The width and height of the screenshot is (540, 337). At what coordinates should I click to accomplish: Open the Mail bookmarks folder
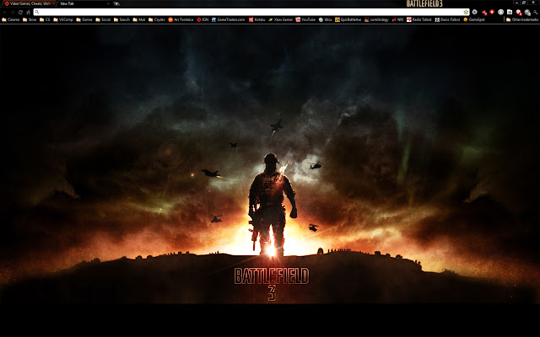pos(139,19)
